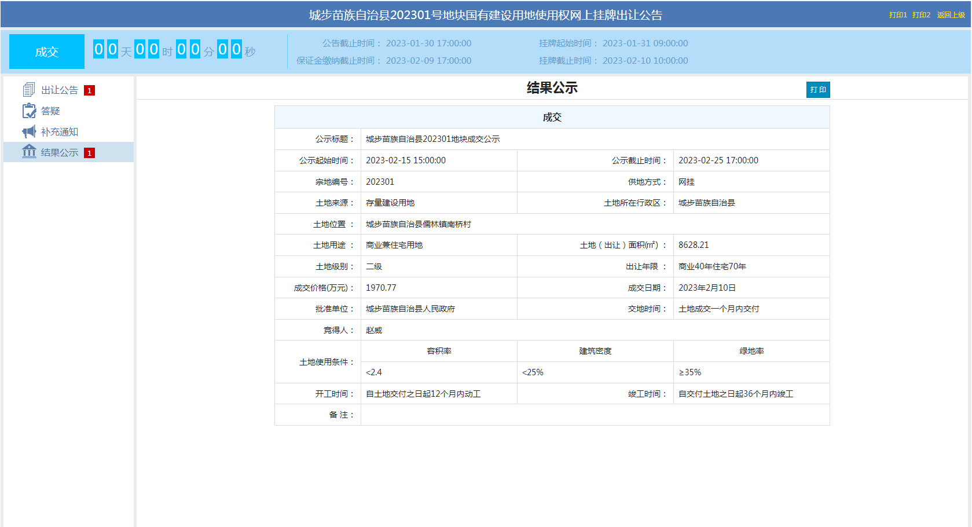The image size is (972, 527).
Task: Click the 答疑 clipboard icon in sidebar
Action: point(29,111)
